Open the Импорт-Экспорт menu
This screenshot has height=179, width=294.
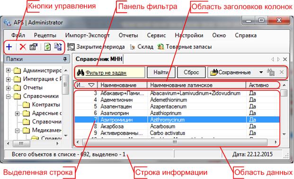tap(88, 35)
